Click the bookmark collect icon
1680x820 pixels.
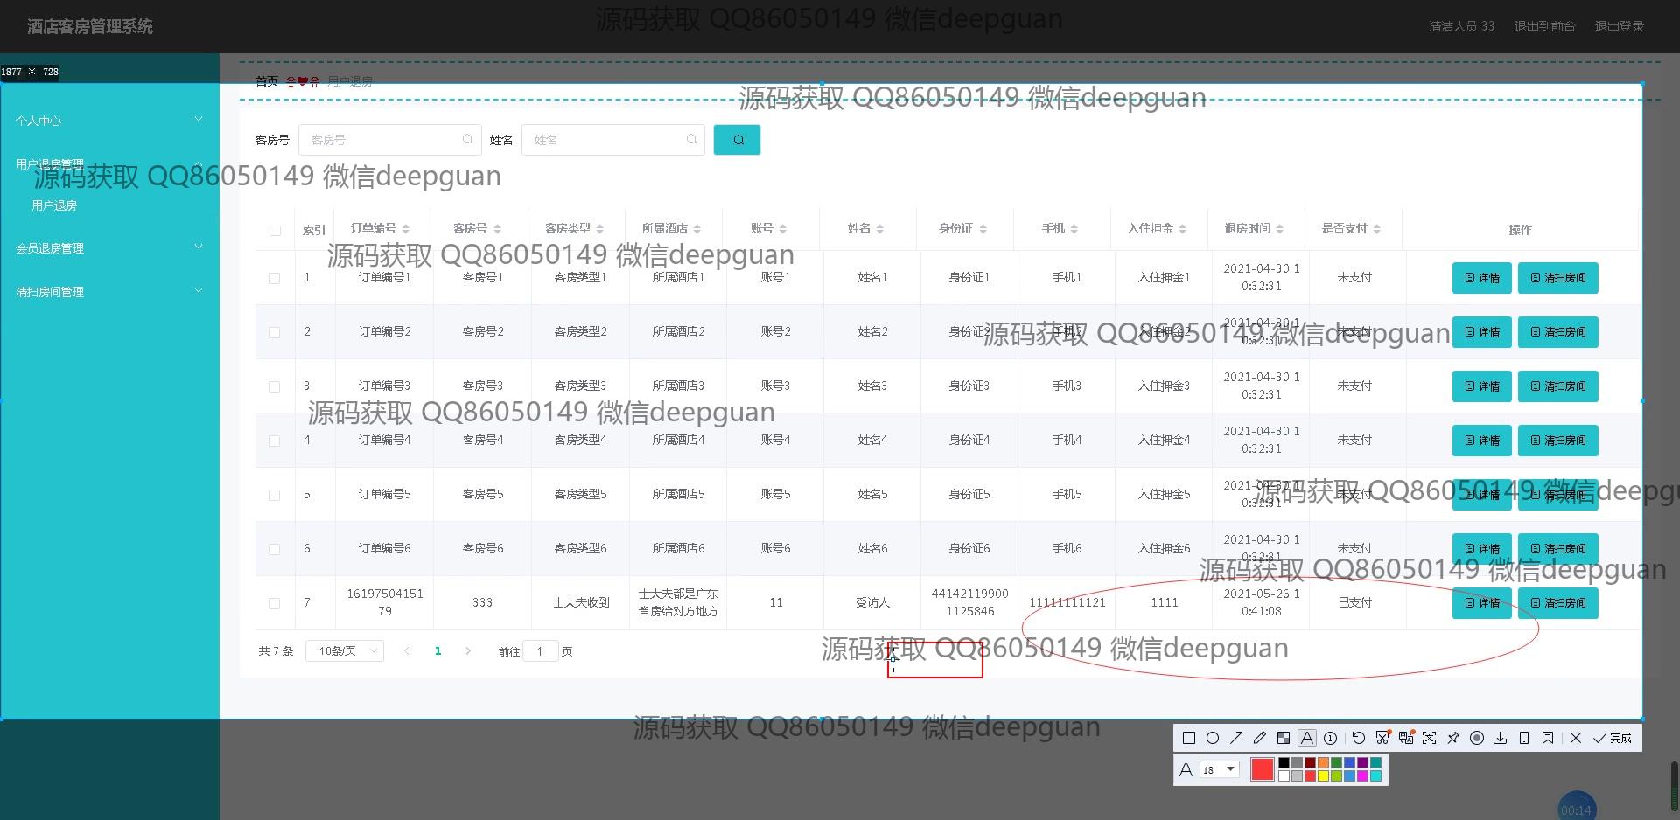tap(1548, 738)
